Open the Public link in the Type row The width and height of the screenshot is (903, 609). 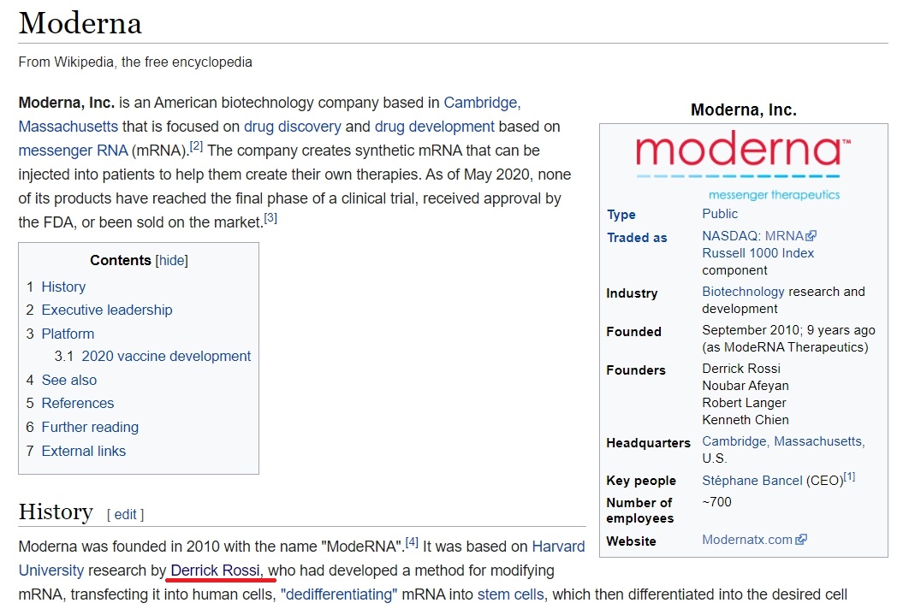[x=720, y=214]
